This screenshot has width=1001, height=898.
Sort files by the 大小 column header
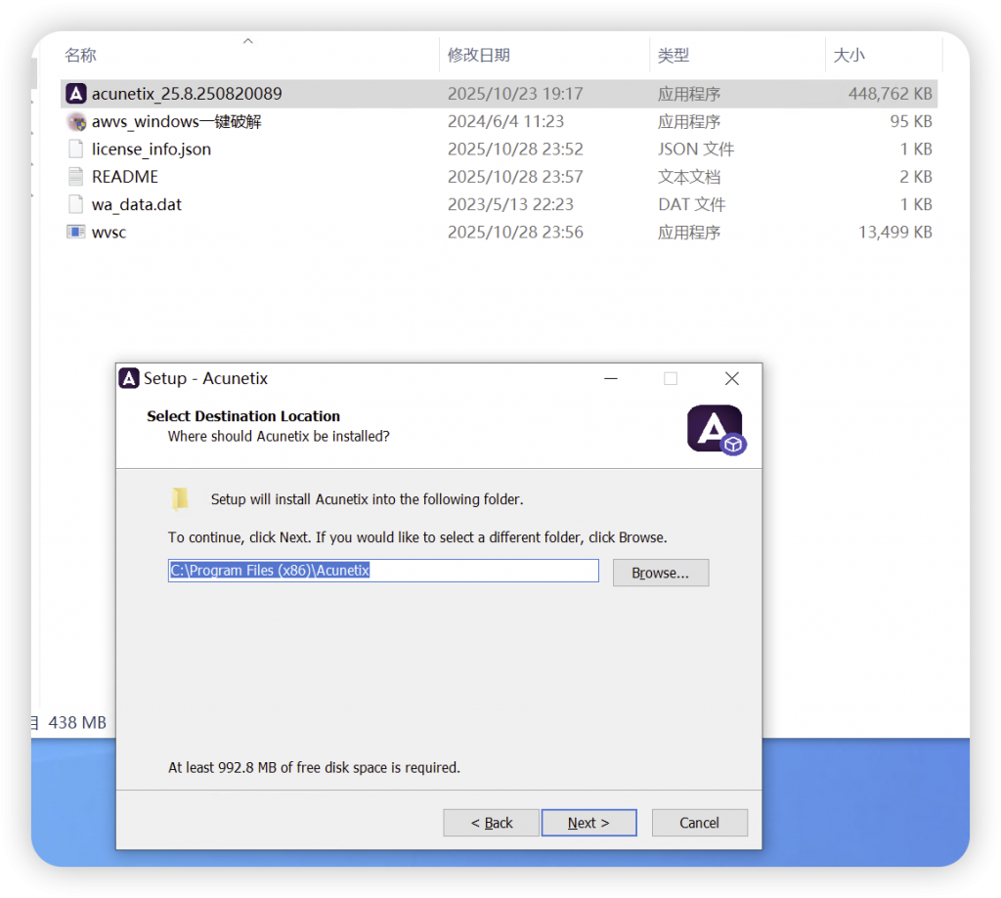click(849, 55)
